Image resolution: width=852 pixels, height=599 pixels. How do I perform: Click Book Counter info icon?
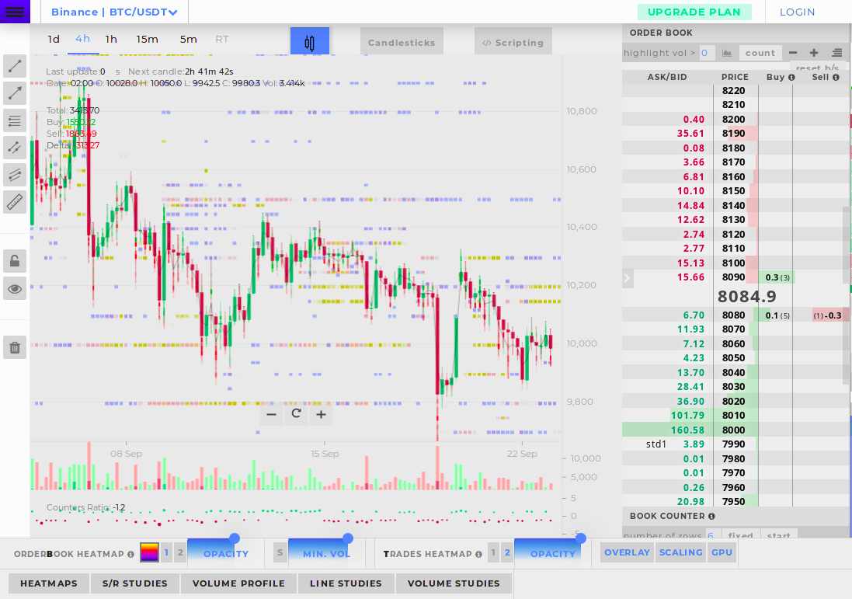pyautogui.click(x=711, y=517)
